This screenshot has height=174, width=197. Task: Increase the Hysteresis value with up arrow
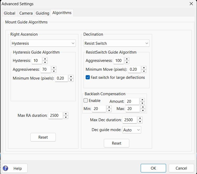pos(45,59)
